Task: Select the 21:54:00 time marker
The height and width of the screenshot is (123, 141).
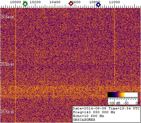Action: point(7,17)
